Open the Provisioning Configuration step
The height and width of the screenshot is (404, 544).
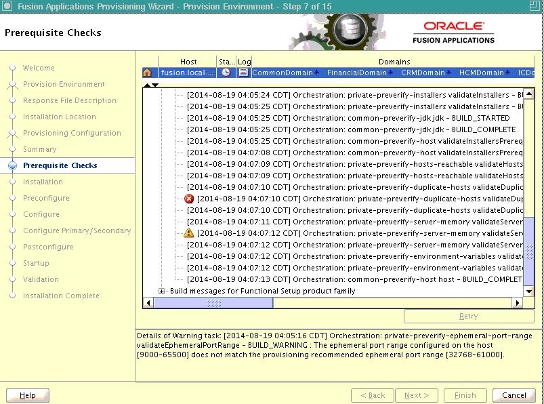coord(72,133)
